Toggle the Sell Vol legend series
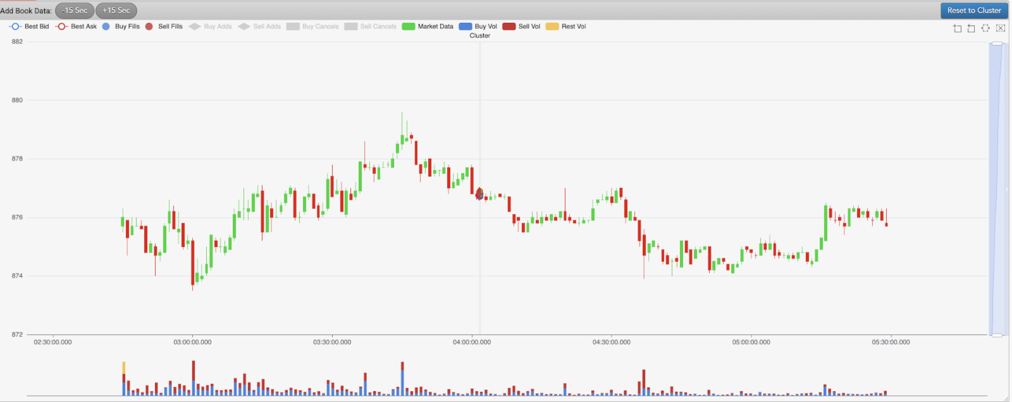This screenshot has width=1012, height=402. (521, 26)
